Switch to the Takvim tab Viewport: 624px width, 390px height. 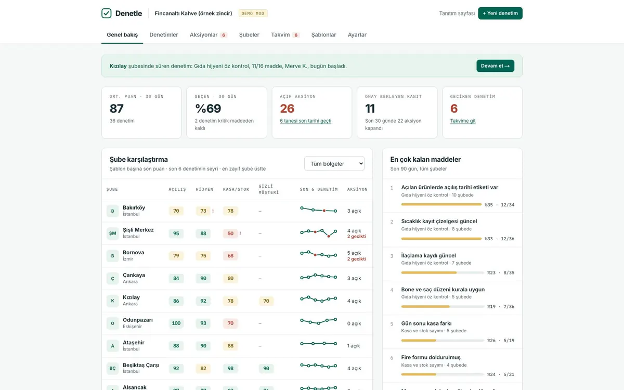pos(285,35)
